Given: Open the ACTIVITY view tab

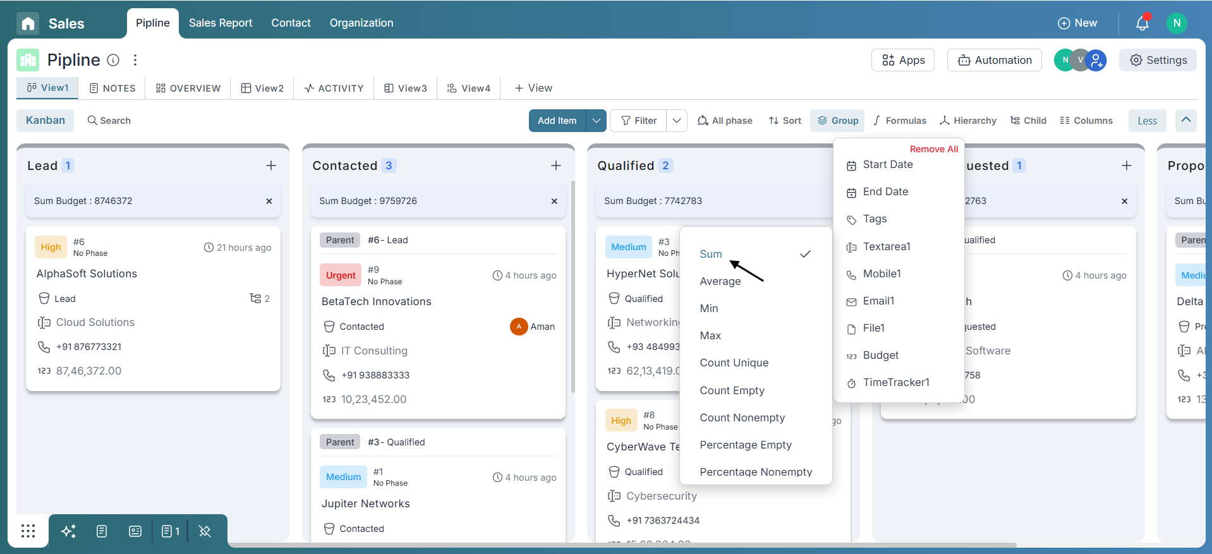Looking at the screenshot, I should pyautogui.click(x=334, y=88).
